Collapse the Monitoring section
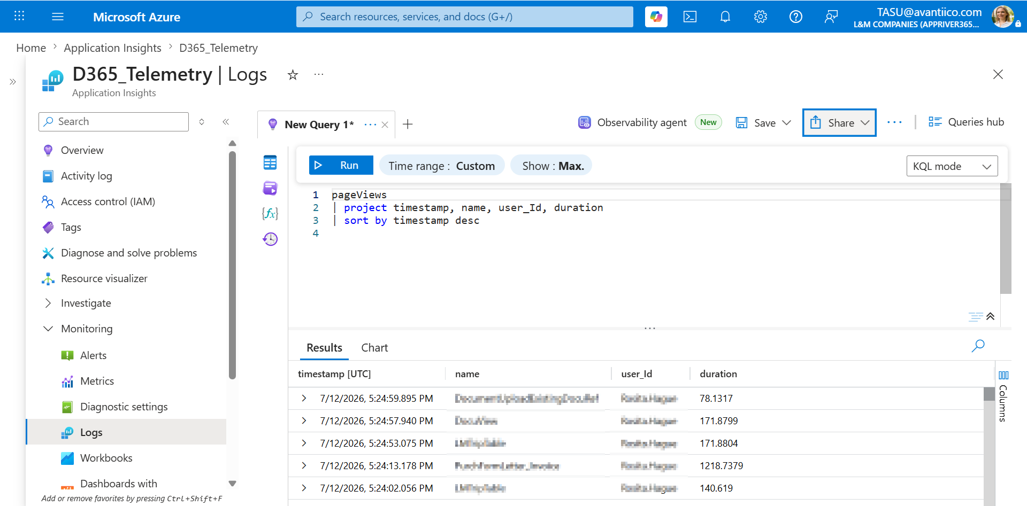The image size is (1027, 506). [48, 329]
